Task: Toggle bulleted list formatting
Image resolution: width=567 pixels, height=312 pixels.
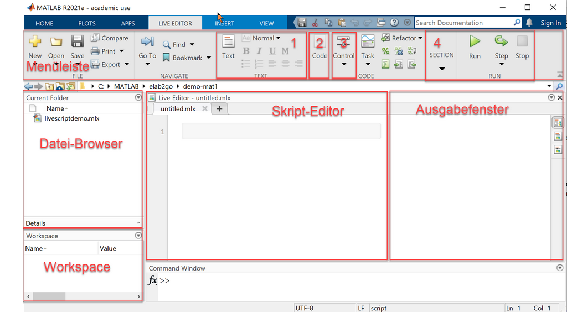Action: 246,64
